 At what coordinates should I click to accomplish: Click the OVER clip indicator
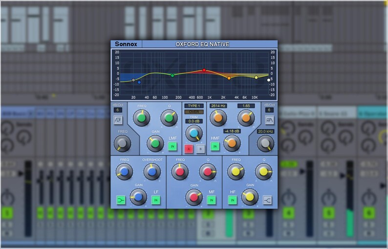(x=194, y=112)
